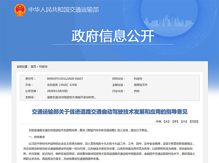Click the last line starting 民群众多元化

tap(62, 159)
